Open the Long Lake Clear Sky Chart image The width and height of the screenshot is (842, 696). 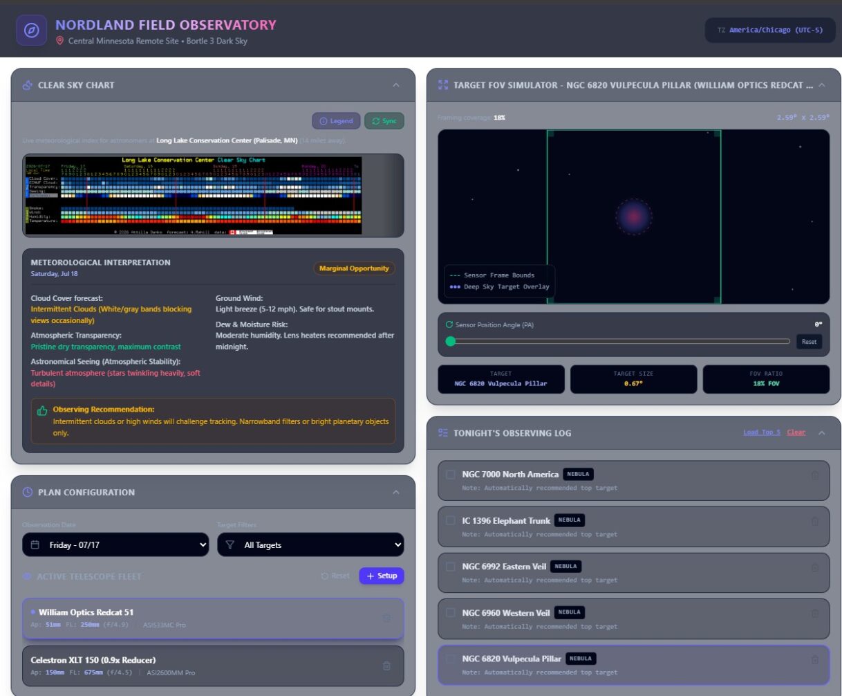194,196
